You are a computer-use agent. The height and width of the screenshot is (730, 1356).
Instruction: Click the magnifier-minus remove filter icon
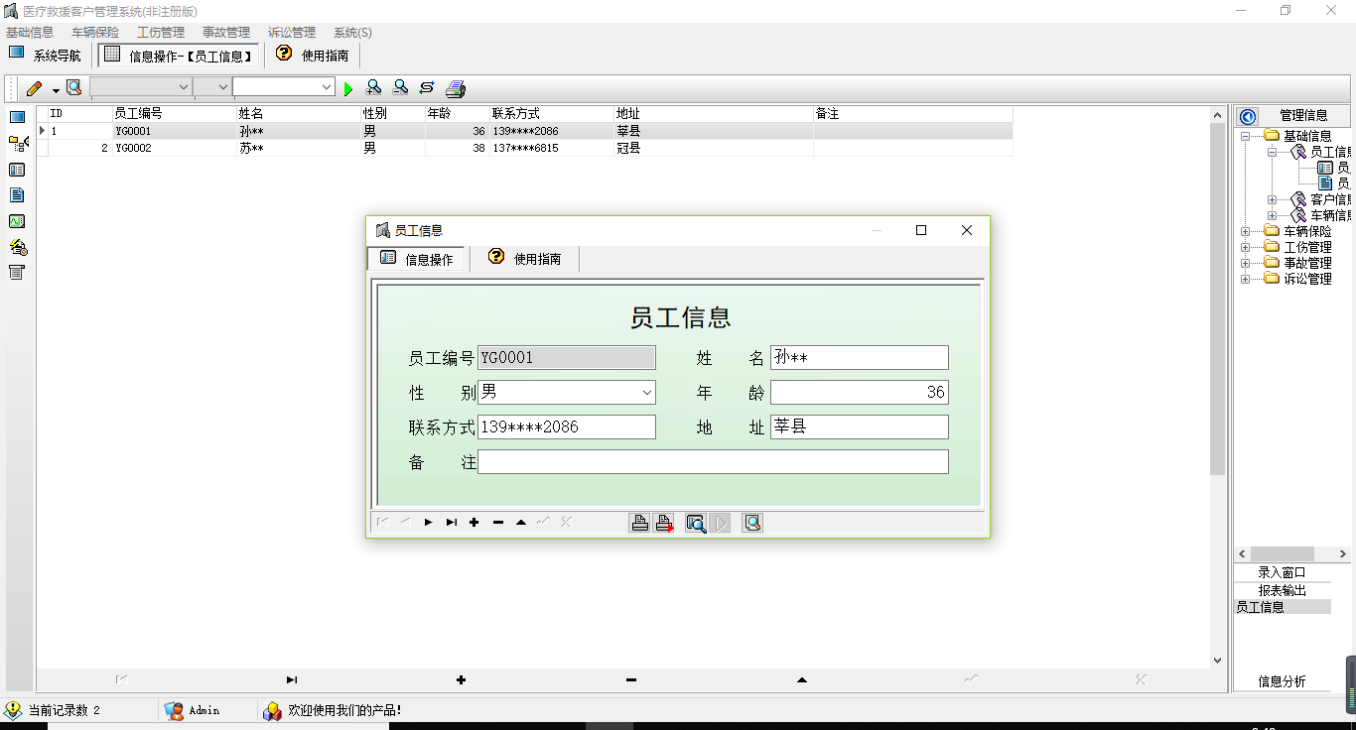(400, 88)
